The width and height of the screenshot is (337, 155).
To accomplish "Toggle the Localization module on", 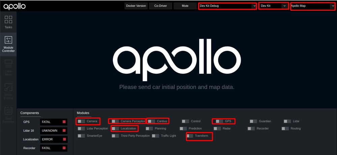I will point(116,128).
